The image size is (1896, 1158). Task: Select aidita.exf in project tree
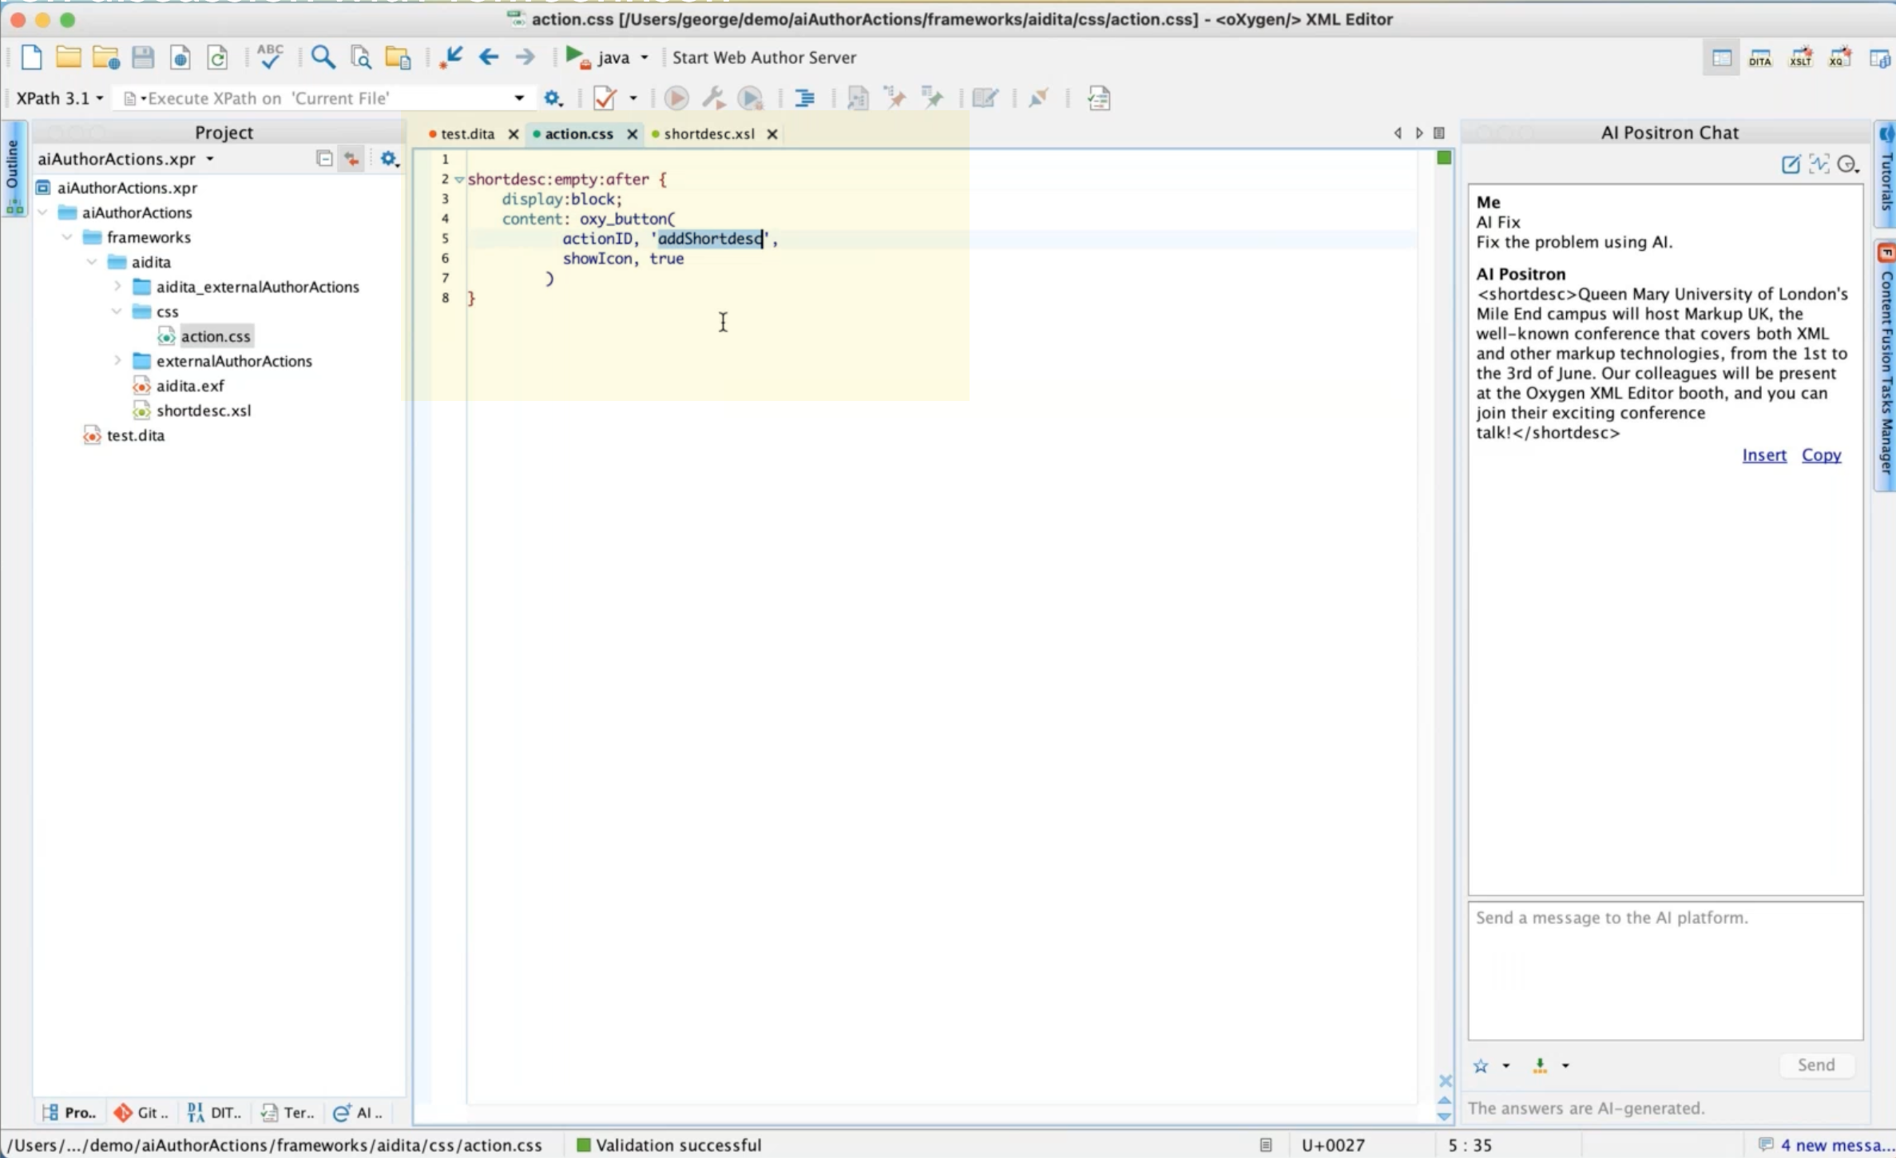[x=190, y=385]
